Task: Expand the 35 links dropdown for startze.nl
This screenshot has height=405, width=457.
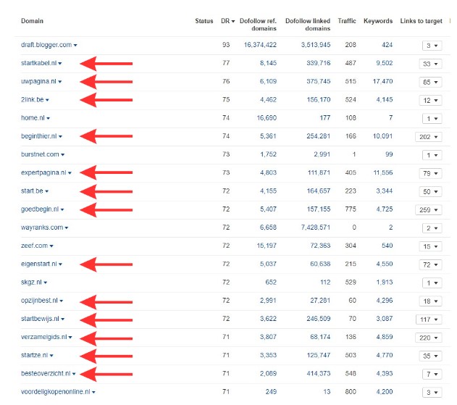Action: [x=430, y=356]
